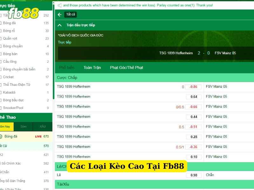Select odds -0.86 for handicap 0
Viewport: 254px width, 190px height.
coord(193,87)
